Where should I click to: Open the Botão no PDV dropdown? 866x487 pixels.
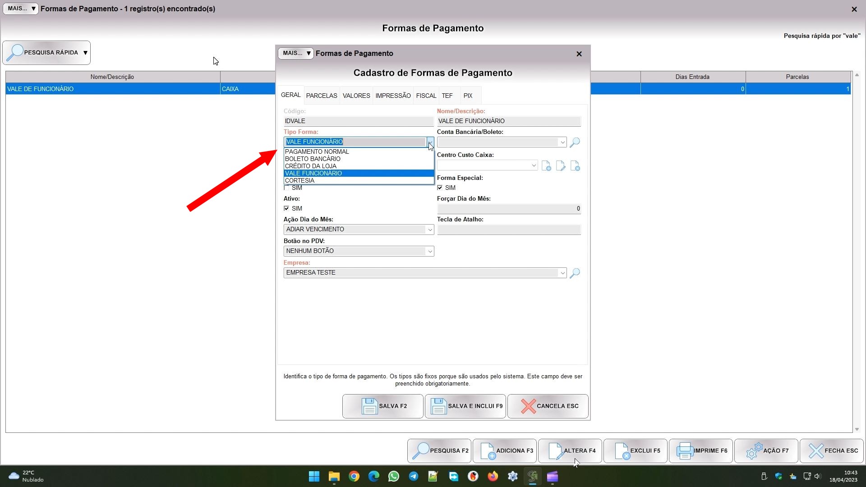pos(430,251)
